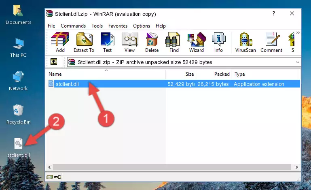Open the Comment tool

coord(271,42)
